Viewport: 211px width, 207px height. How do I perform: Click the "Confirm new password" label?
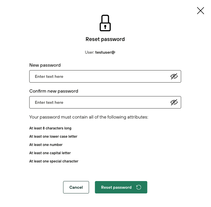coord(54,91)
